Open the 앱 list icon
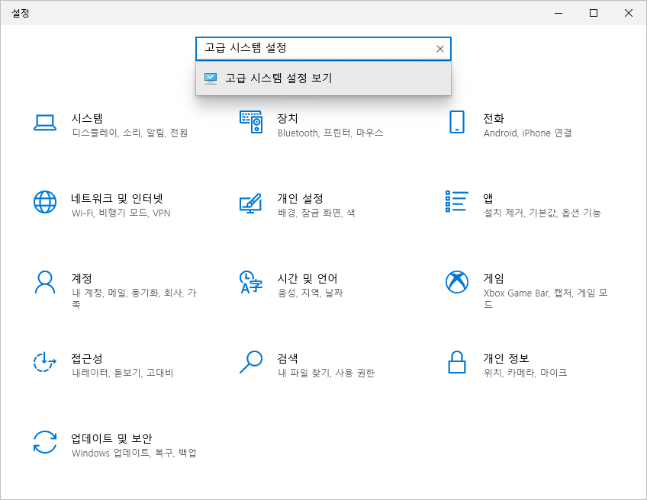Screen dimensions: 647x500 [457, 201]
